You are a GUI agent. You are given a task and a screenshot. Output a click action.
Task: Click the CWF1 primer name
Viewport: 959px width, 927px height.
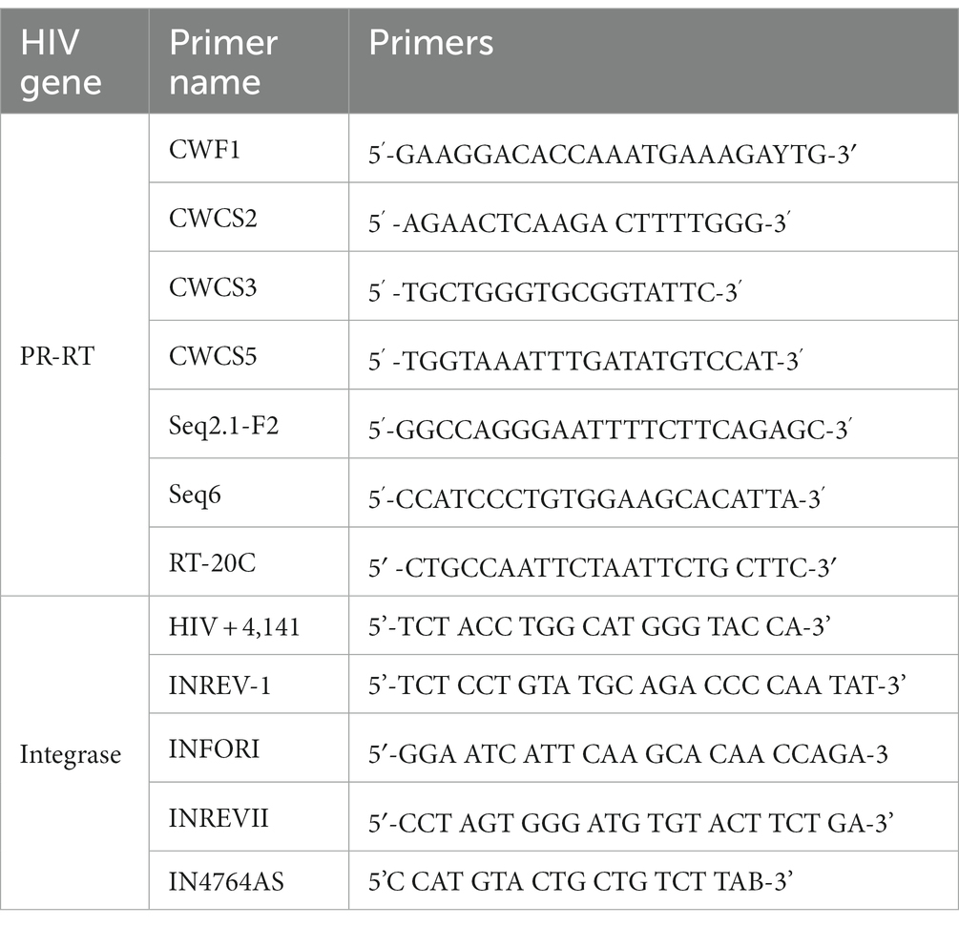click(204, 149)
